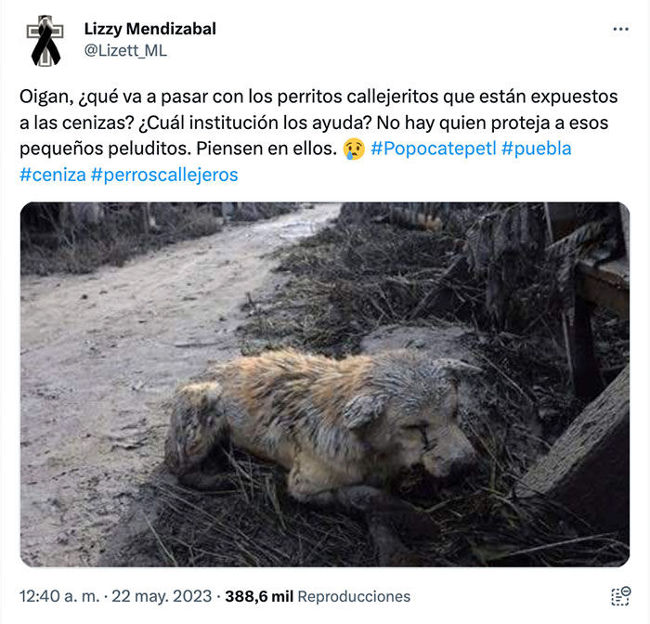Click the dog's head in the photo
This screenshot has height=624, width=650.
click(x=419, y=427)
